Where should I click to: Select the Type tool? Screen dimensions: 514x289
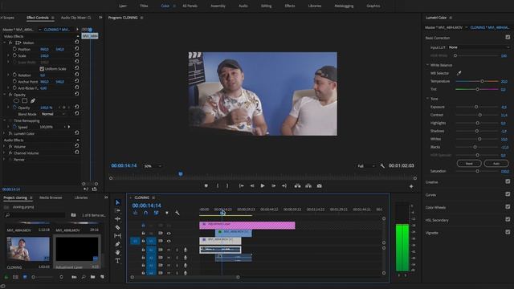pyautogui.click(x=118, y=261)
